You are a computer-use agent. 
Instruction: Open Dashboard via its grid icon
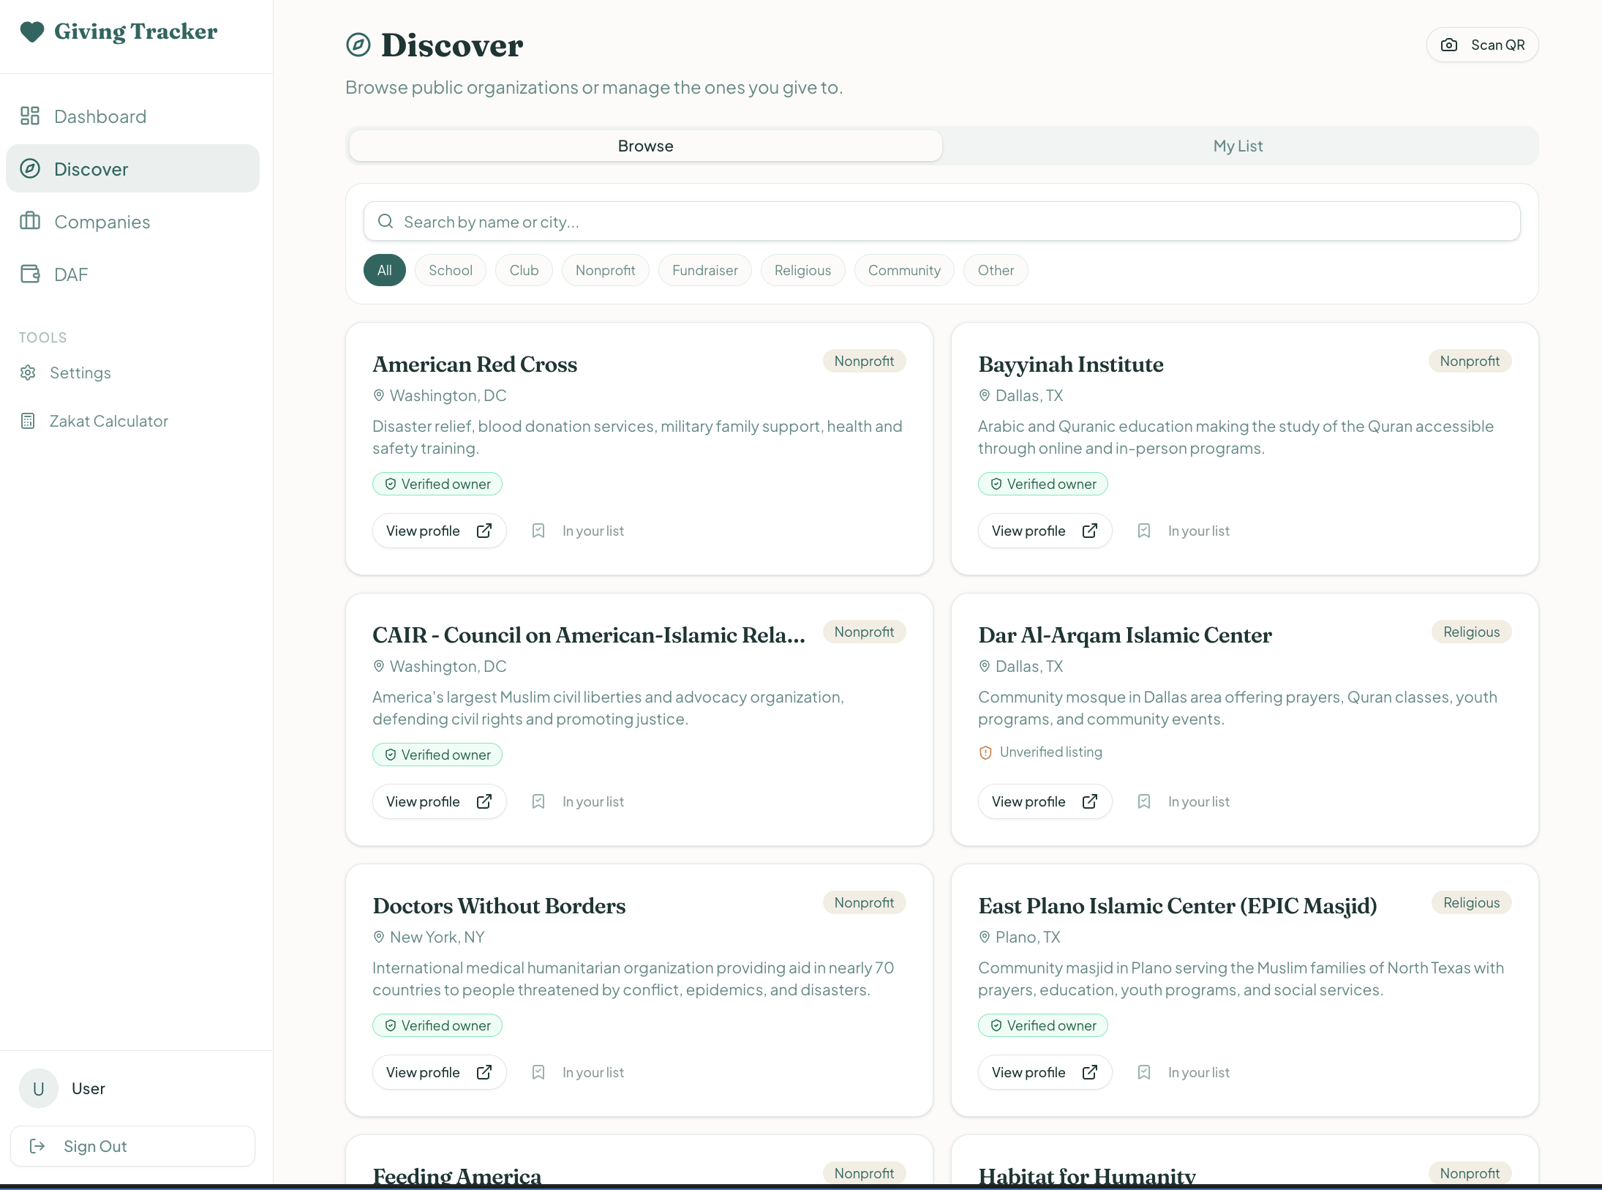(x=30, y=116)
